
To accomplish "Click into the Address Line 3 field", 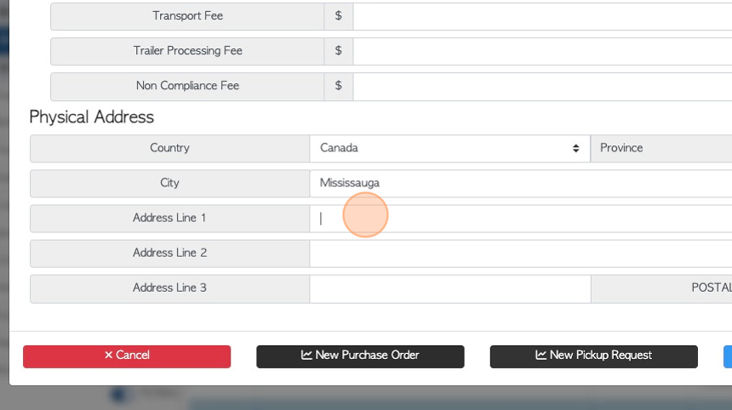I will click(450, 288).
